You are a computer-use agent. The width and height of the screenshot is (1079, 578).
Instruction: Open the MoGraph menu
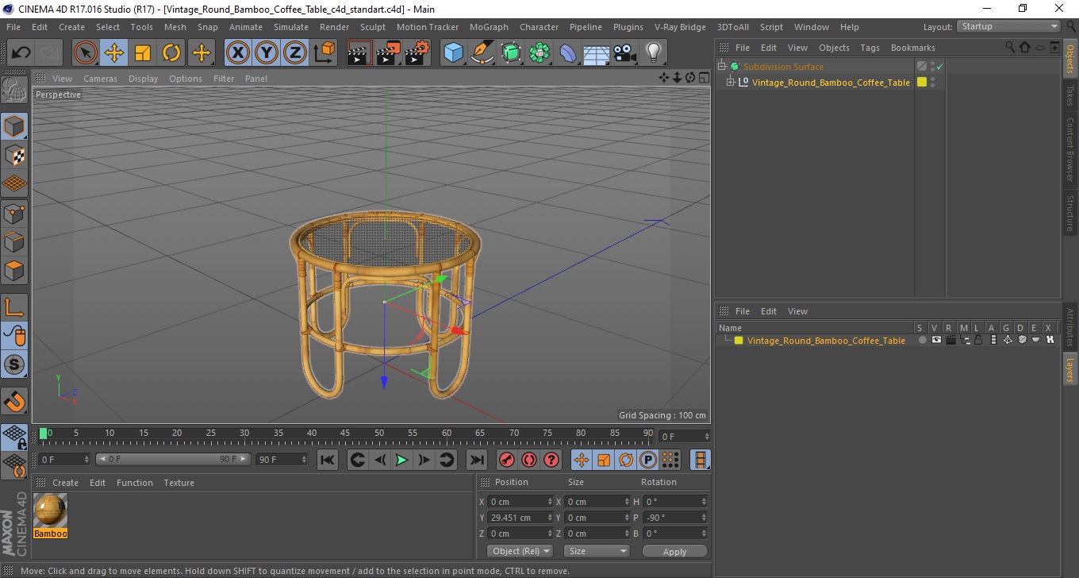[x=489, y=27]
